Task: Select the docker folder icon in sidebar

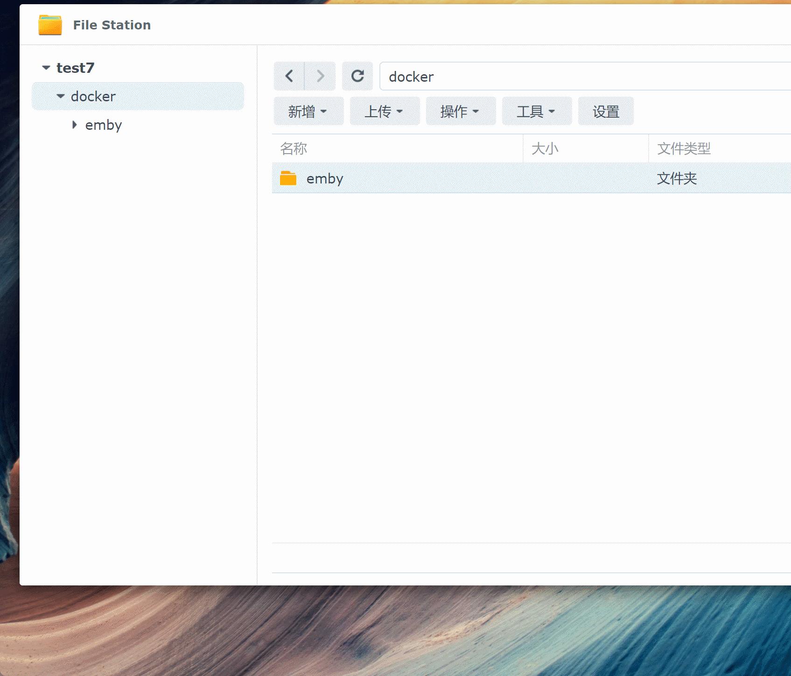Action: (x=93, y=96)
